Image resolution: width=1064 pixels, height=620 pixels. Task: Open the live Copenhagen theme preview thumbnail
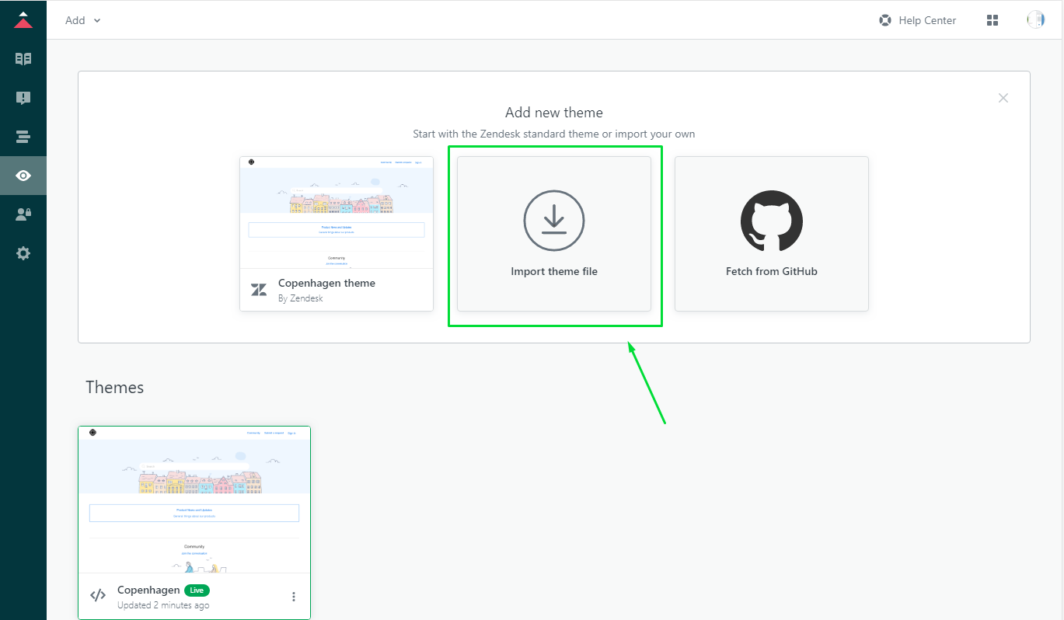[x=194, y=500]
